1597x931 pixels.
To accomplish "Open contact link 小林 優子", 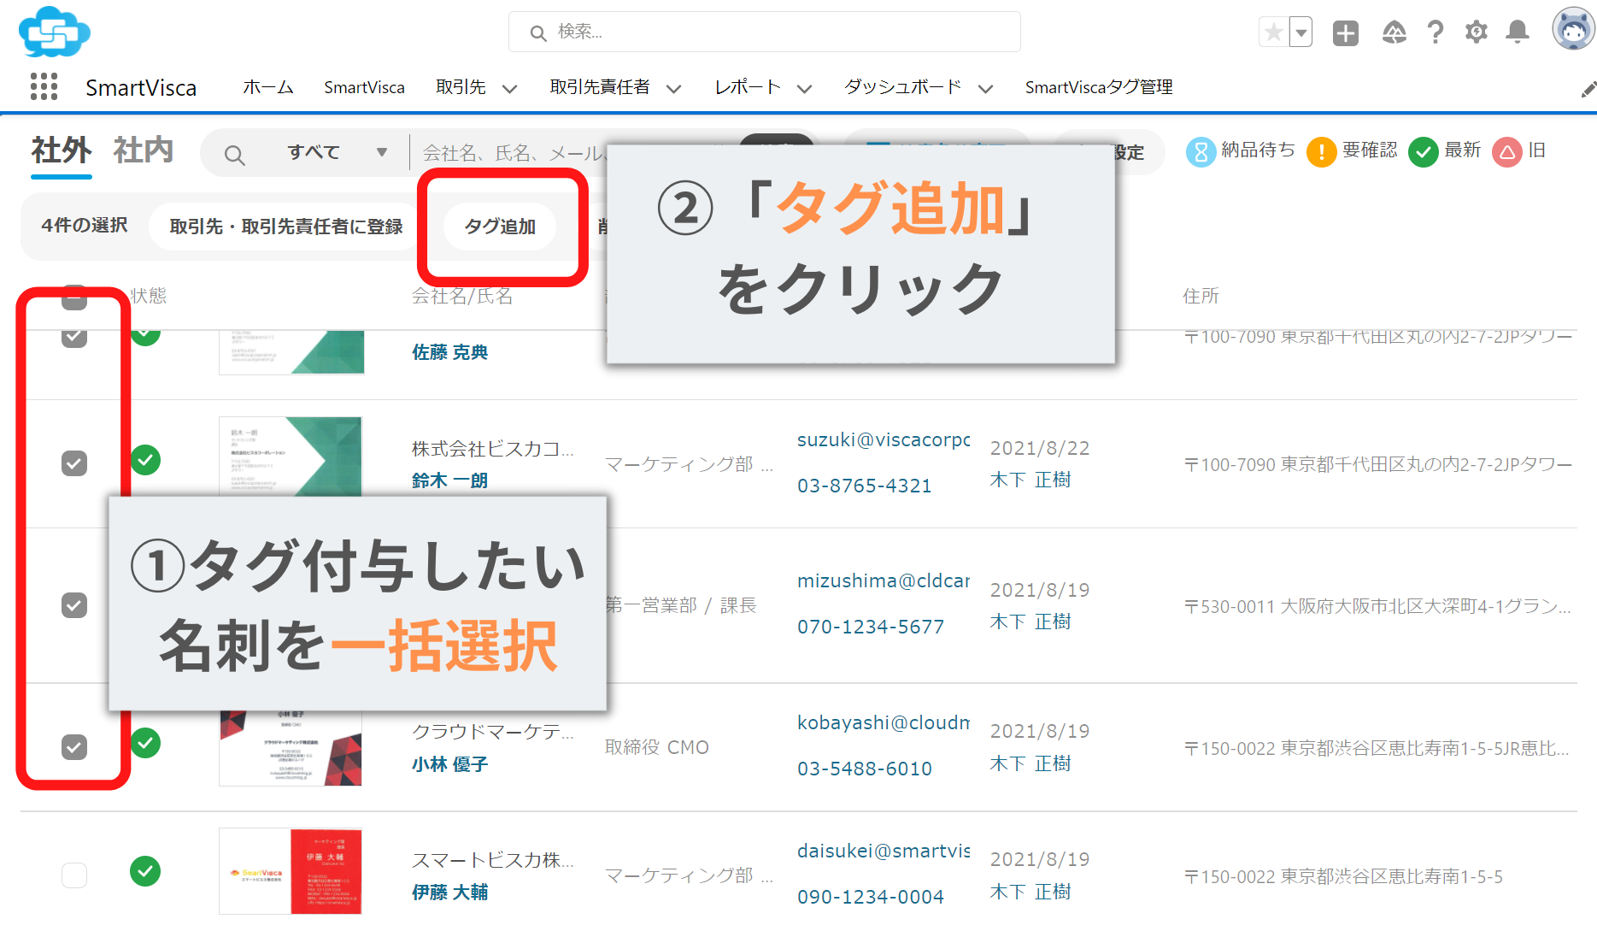I will 450,764.
